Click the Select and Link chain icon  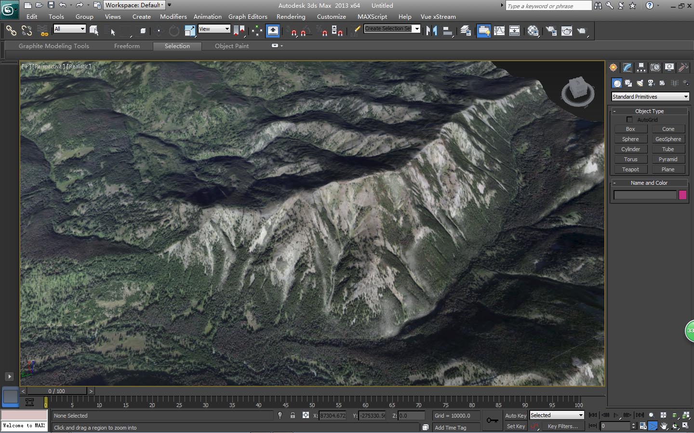pyautogui.click(x=11, y=31)
